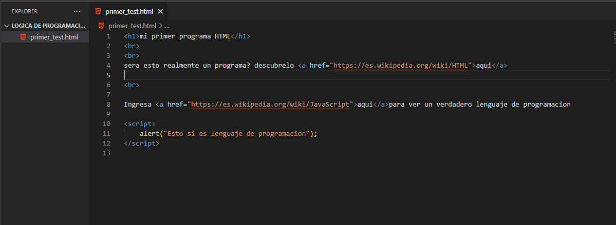Click primer_test.html in breadcrumb
616x225 pixels.
tap(132, 26)
